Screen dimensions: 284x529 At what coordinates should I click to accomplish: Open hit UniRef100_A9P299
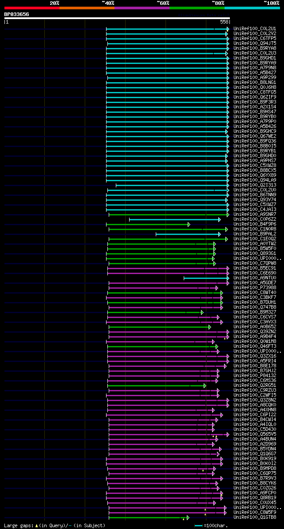click(x=255, y=78)
